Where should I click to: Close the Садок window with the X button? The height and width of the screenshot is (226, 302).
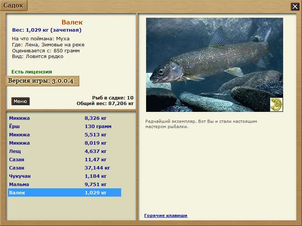(x=294, y=6)
